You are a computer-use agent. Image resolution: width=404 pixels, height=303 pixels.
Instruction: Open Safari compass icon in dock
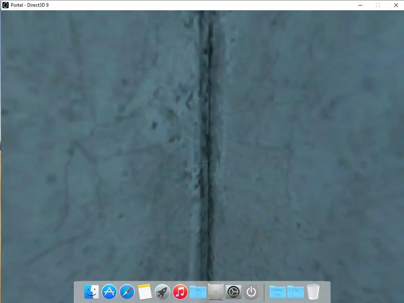click(127, 292)
